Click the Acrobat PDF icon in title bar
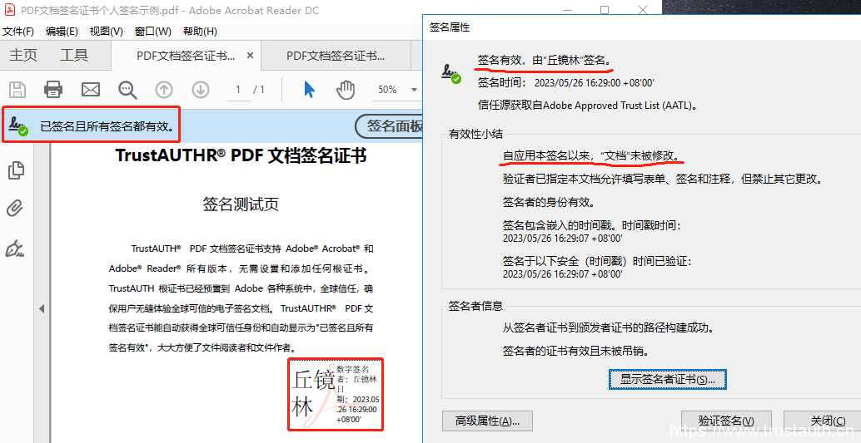Viewport: 861px width, 443px height. pyautogui.click(x=9, y=11)
